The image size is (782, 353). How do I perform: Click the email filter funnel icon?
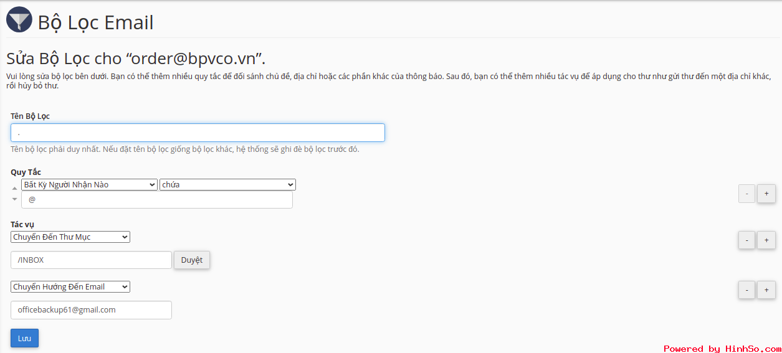tap(19, 20)
